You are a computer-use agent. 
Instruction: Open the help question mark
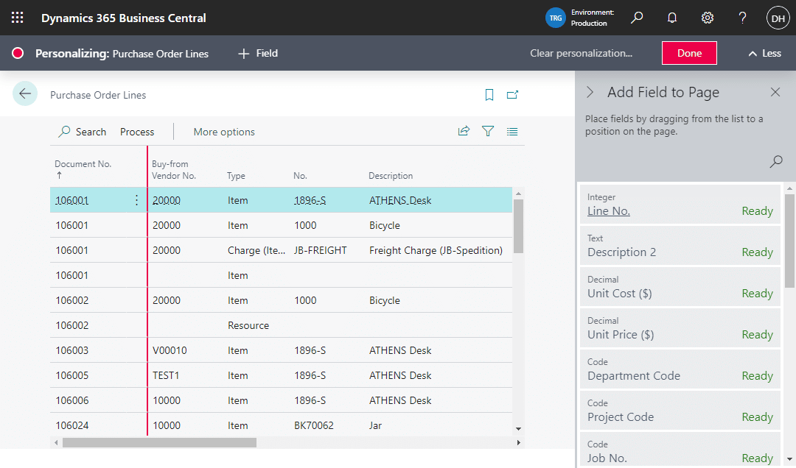742,18
